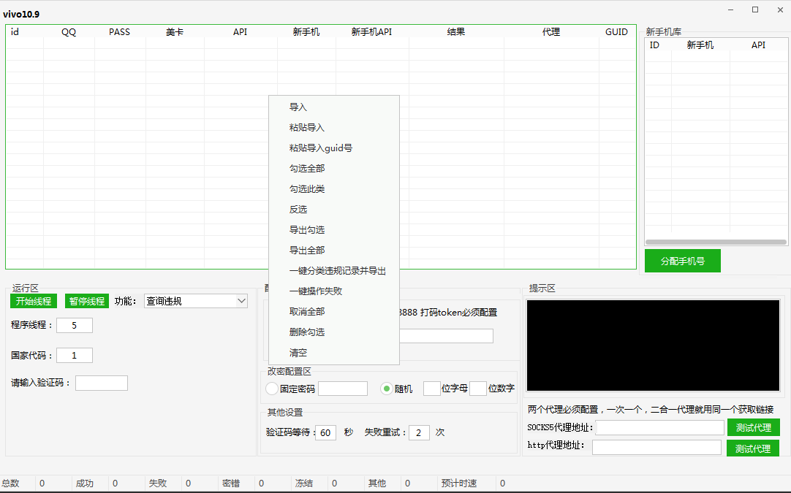Click 导入 in the context menu
This screenshot has width=791, height=493.
pos(298,107)
